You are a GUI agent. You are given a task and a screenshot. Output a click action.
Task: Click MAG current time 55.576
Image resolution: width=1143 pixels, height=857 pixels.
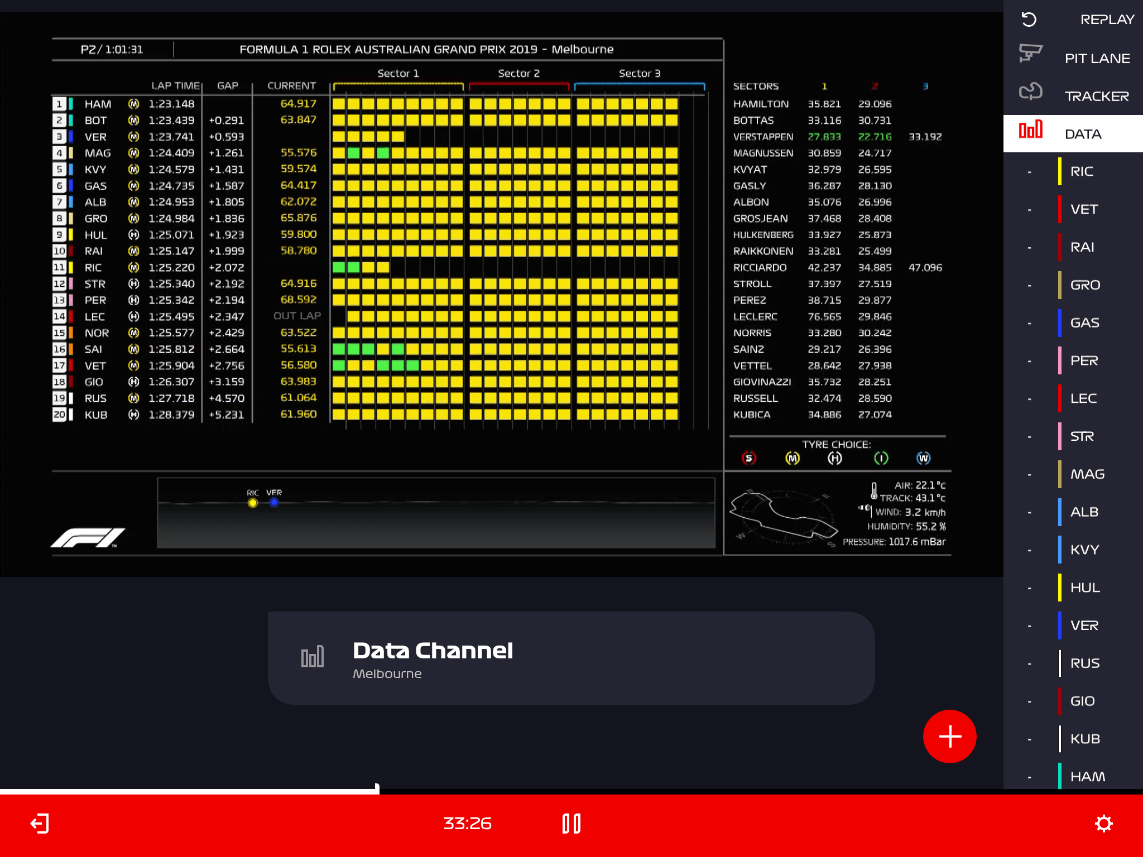[299, 153]
